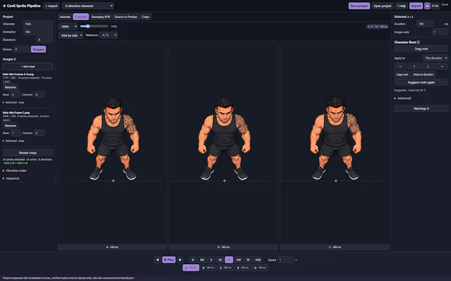Switch the language to PT-BR
Image resolution: width=451 pixels, height=281 pixels.
(435, 6)
